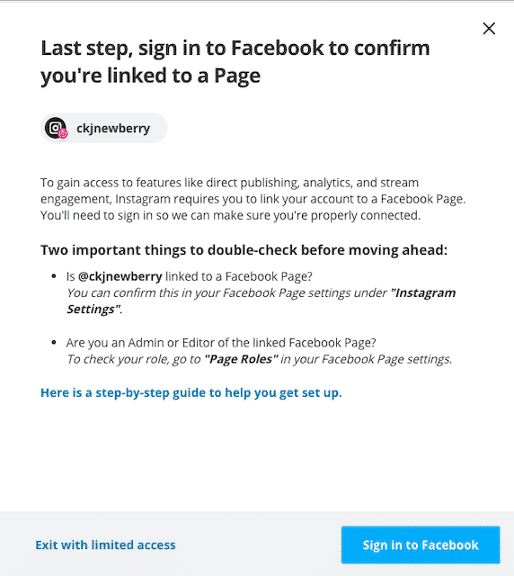
Task: Click the pink Instagram badge on the avatar
Action: pos(63,133)
